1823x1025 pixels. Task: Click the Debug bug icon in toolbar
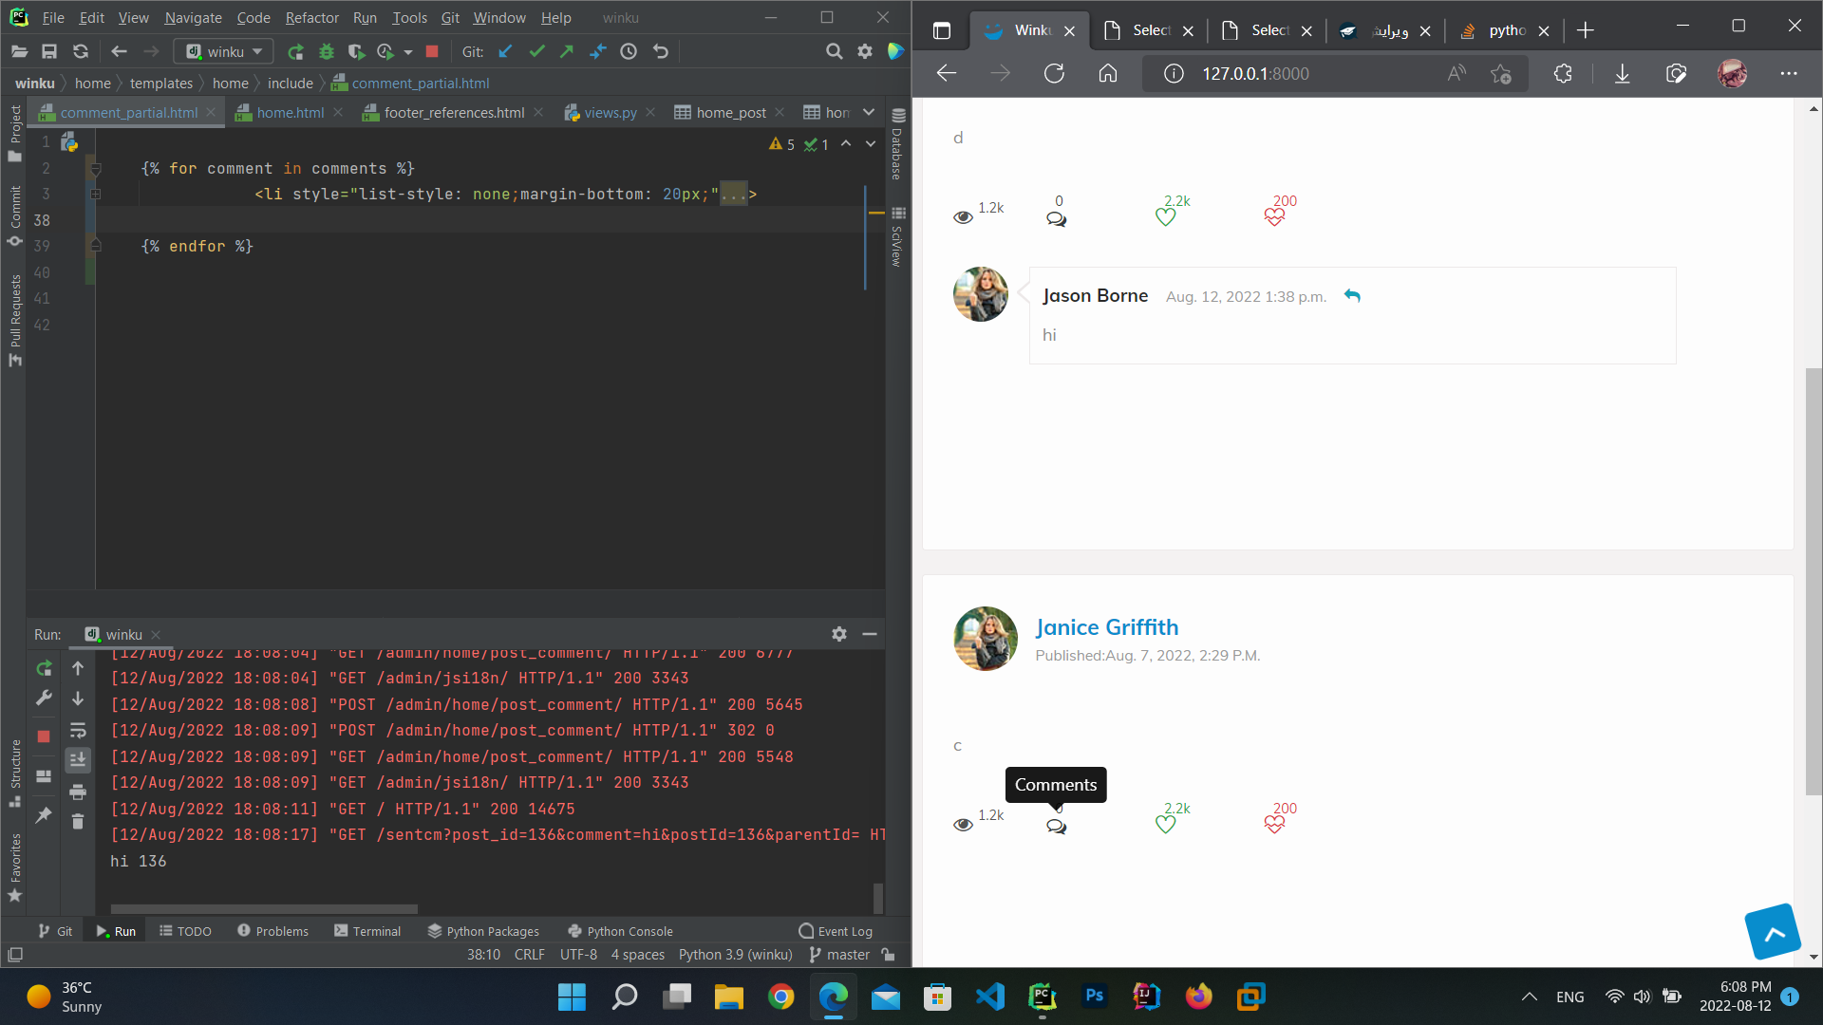point(327,52)
